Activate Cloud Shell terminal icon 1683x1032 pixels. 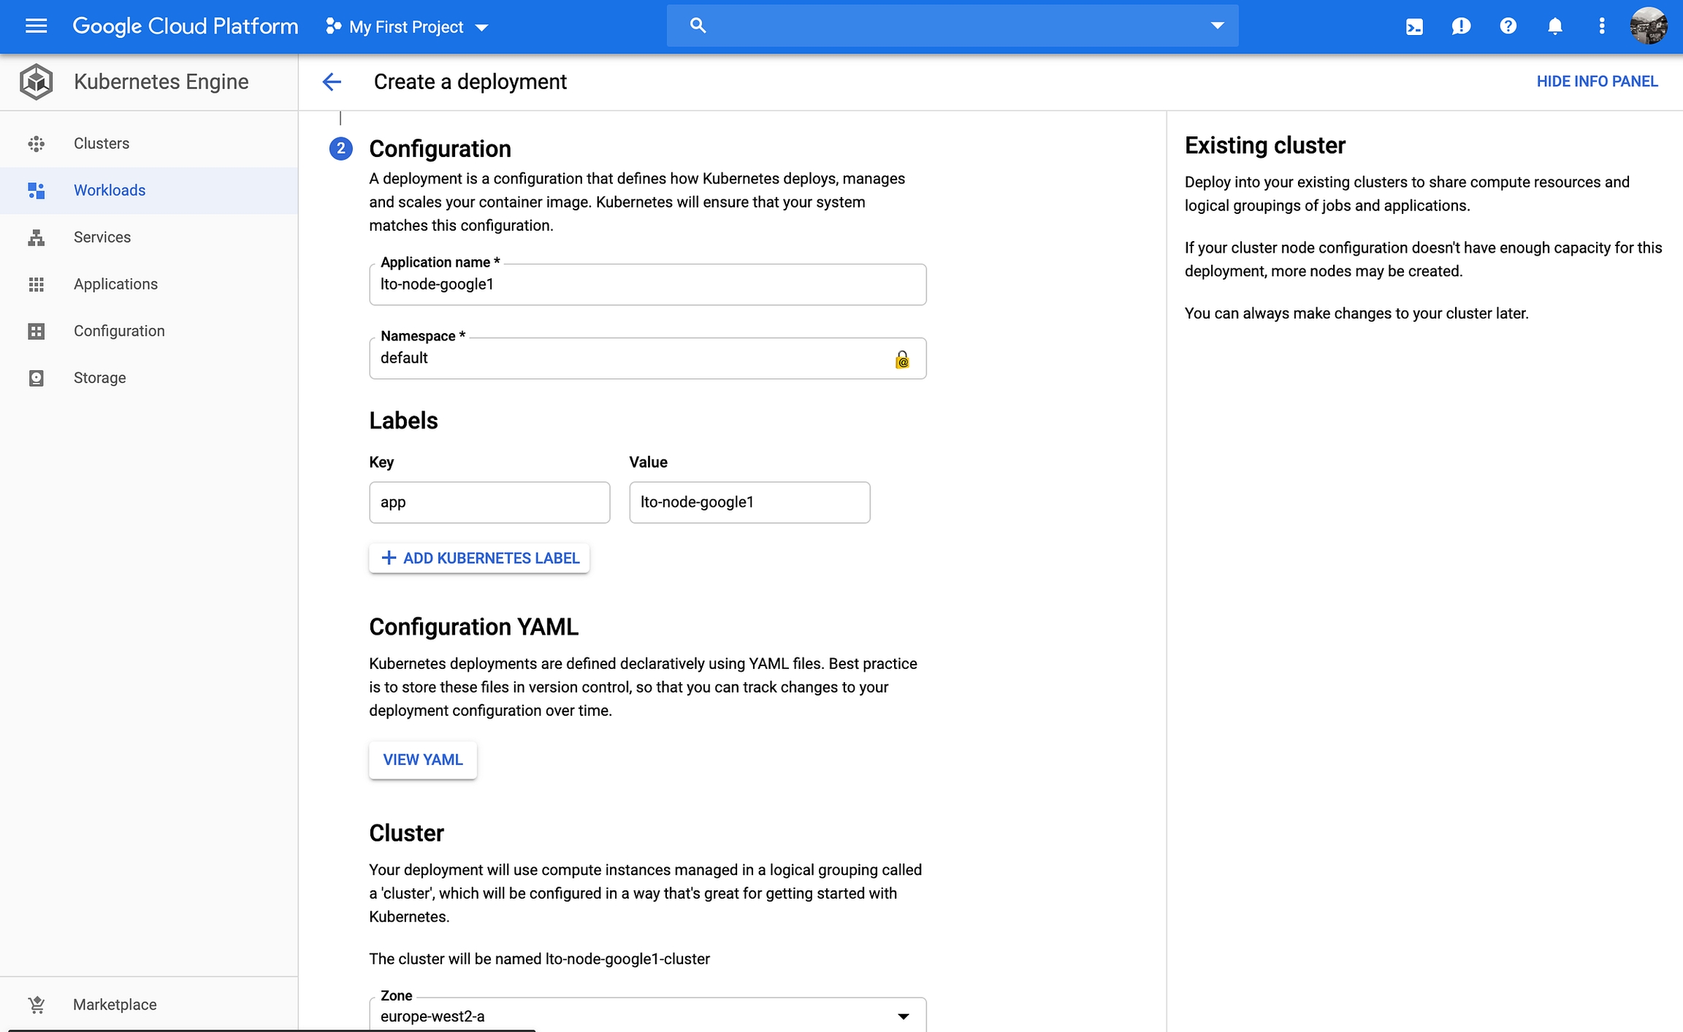click(x=1414, y=27)
